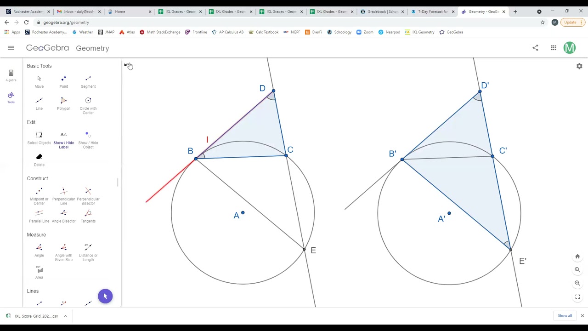
Task: Zoom out on the graphics view
Action: coord(577,283)
